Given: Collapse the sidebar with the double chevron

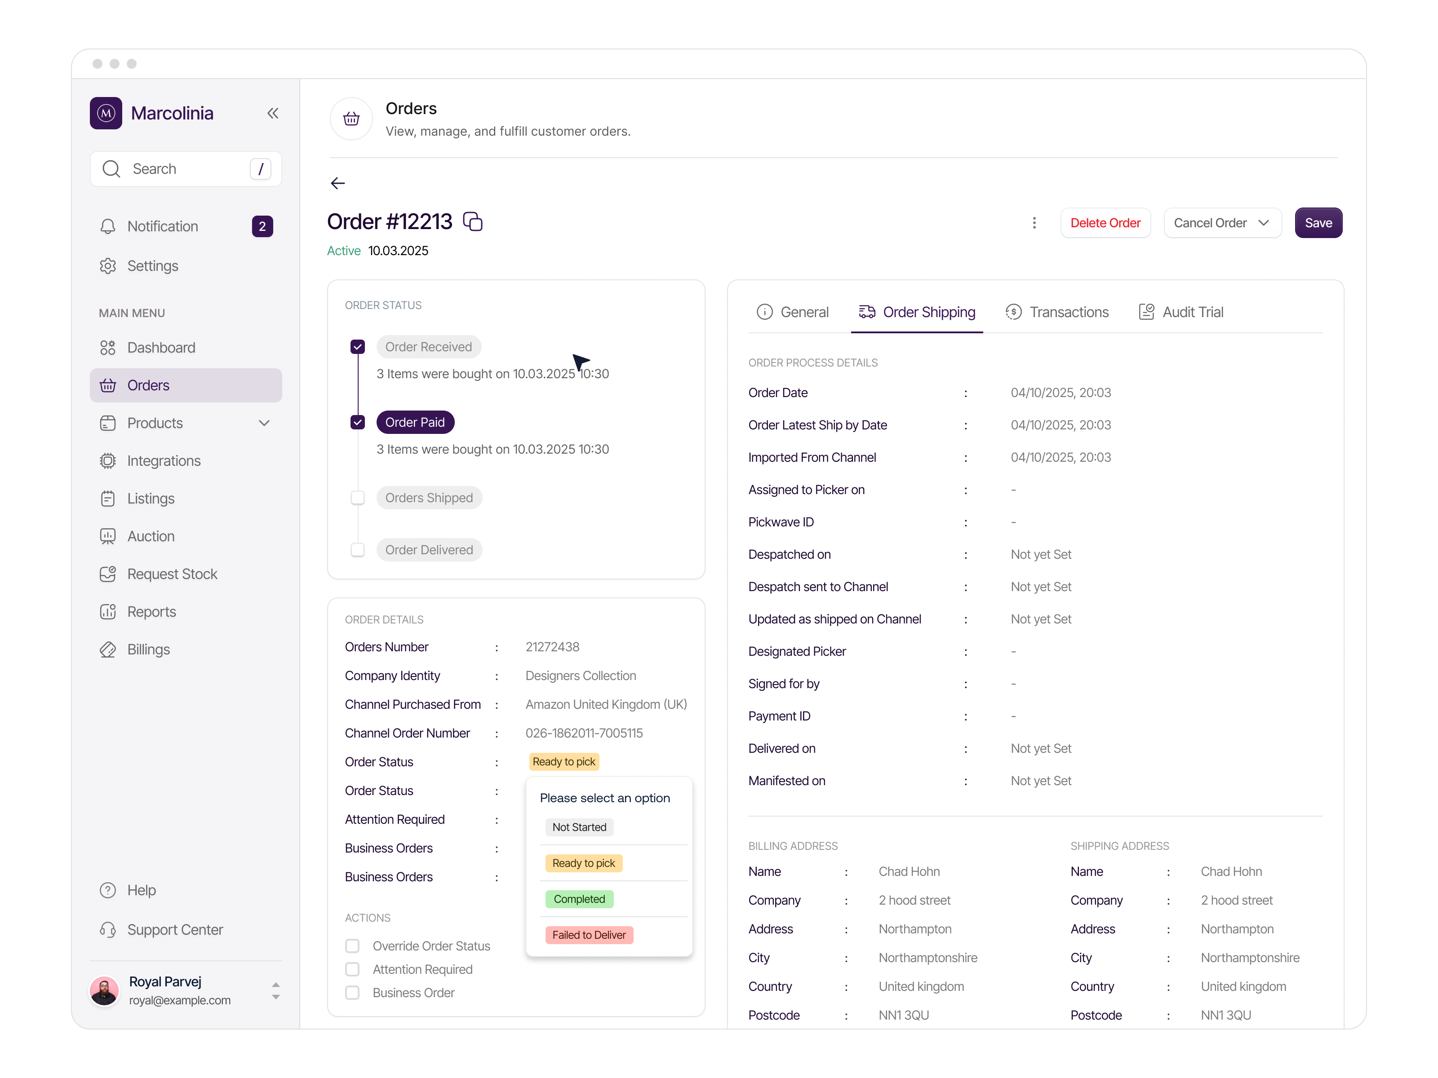Looking at the screenshot, I should tap(272, 113).
